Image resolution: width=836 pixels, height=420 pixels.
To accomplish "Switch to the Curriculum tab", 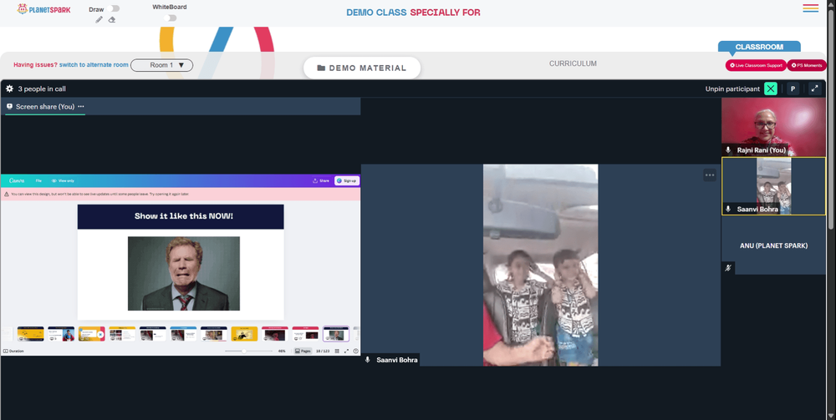I will click(x=573, y=63).
